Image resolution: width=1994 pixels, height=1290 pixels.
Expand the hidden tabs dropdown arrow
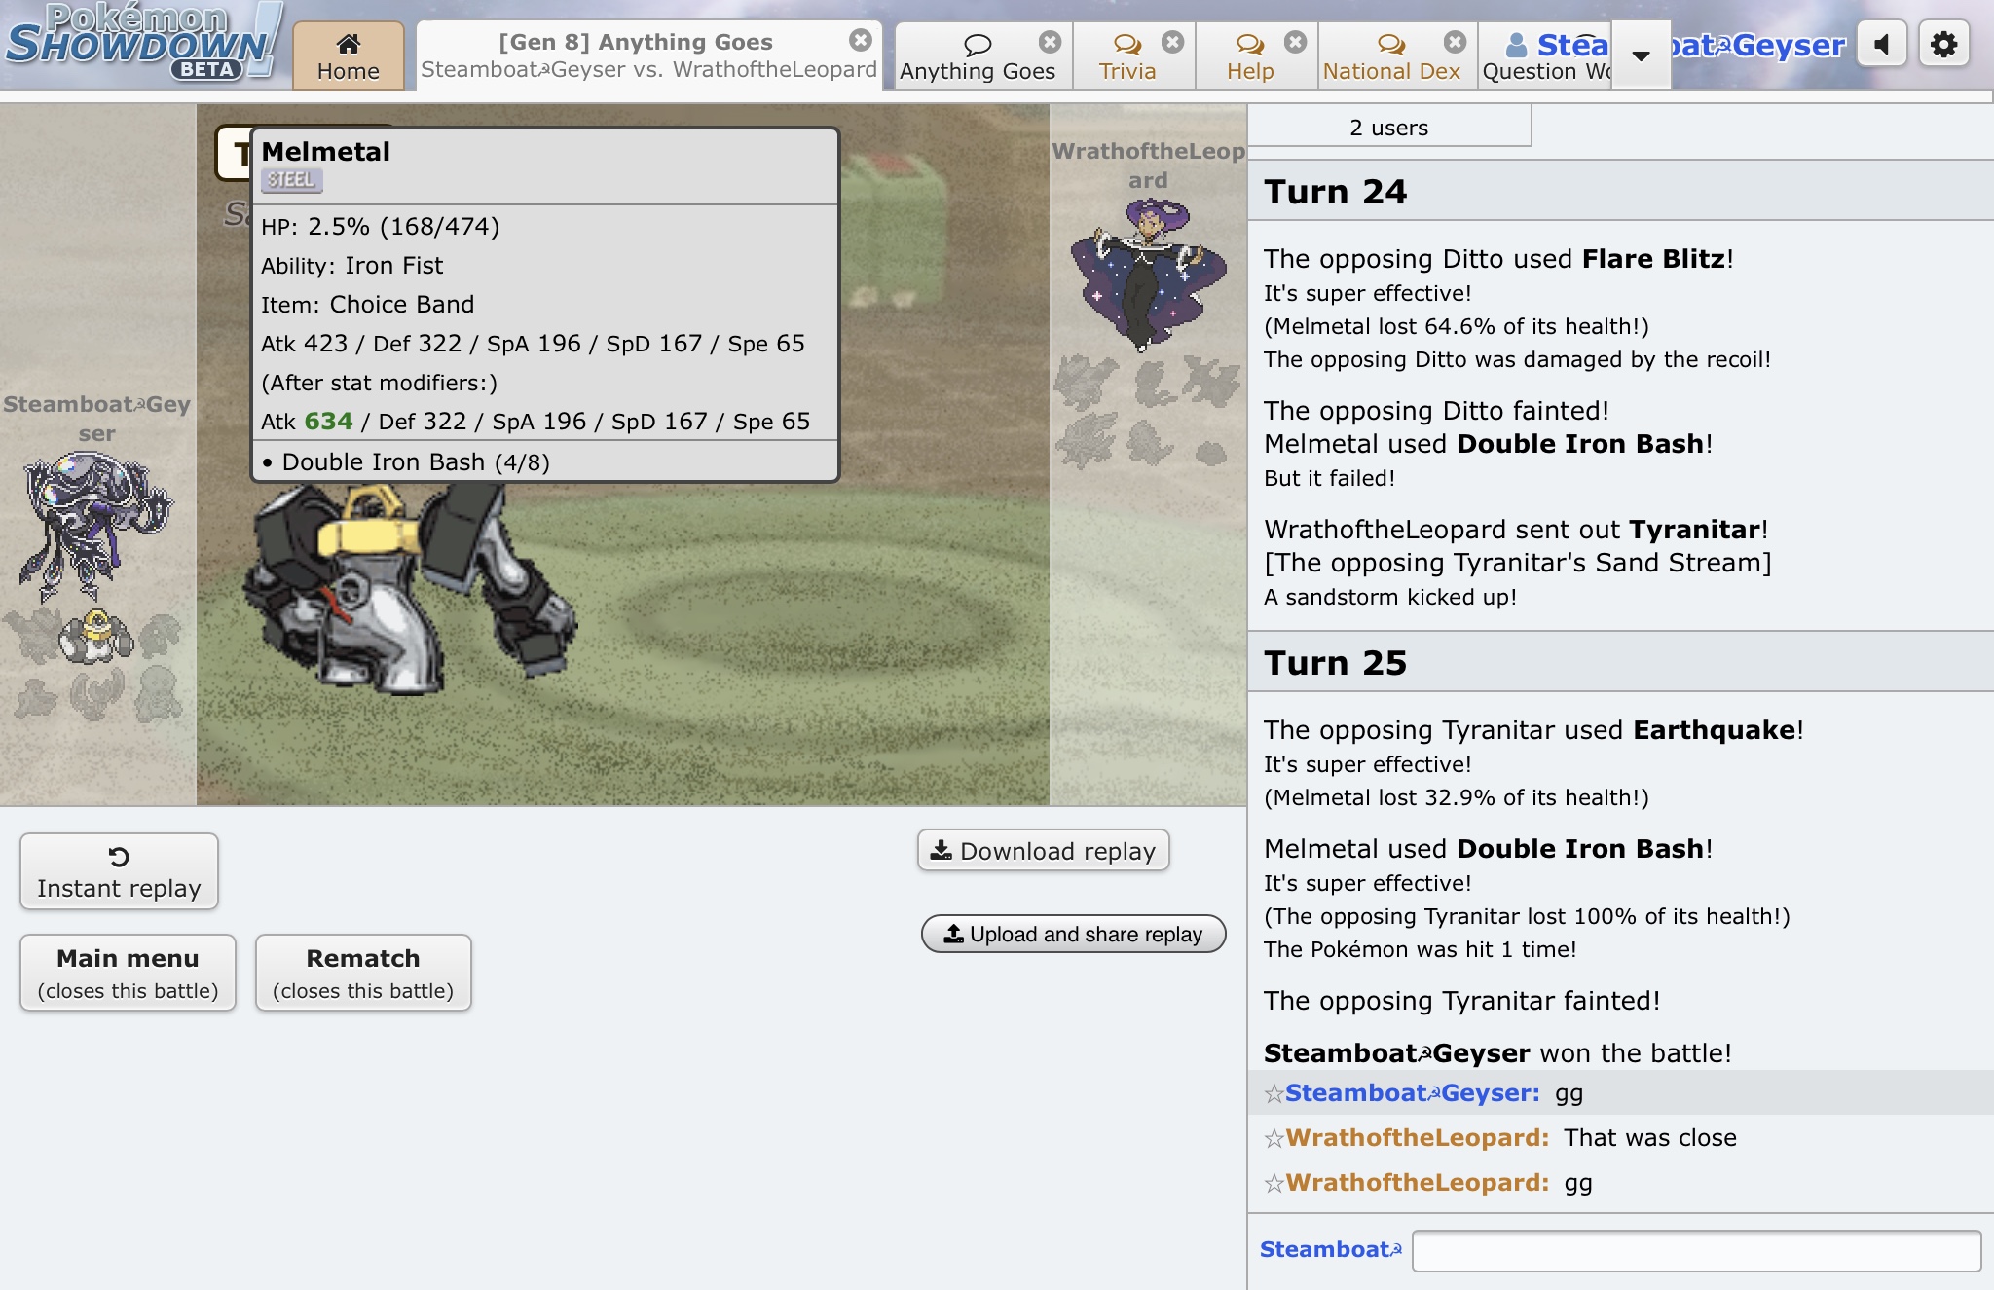click(x=1641, y=56)
